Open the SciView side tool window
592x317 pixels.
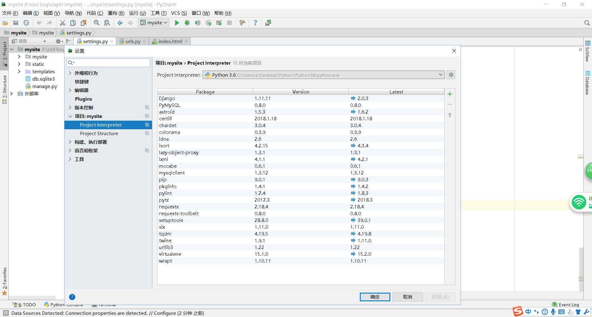(588, 51)
